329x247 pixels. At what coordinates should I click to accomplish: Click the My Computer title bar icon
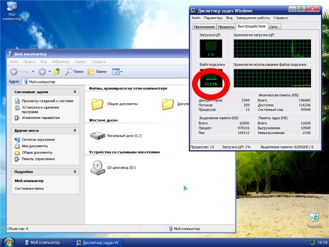tap(10, 54)
